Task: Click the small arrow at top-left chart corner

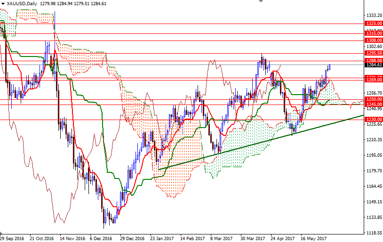Action: pos(2,3)
